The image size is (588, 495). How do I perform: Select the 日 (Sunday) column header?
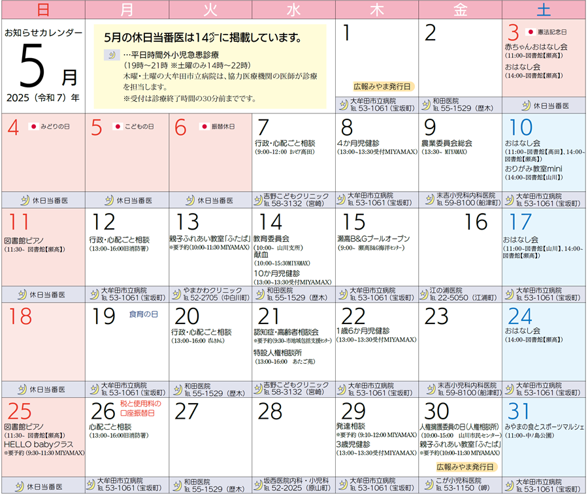click(x=42, y=9)
